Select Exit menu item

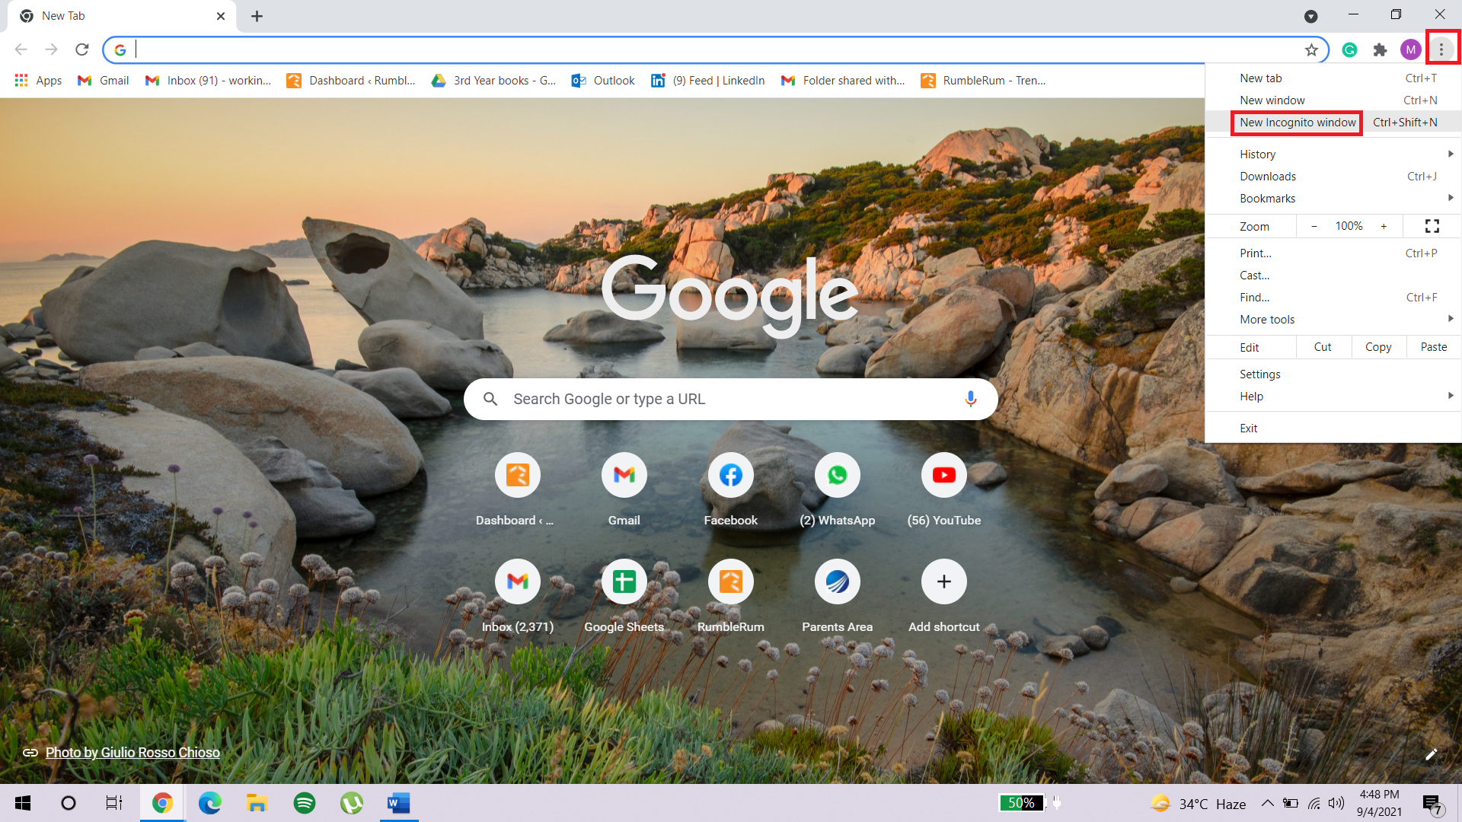(x=1333, y=429)
